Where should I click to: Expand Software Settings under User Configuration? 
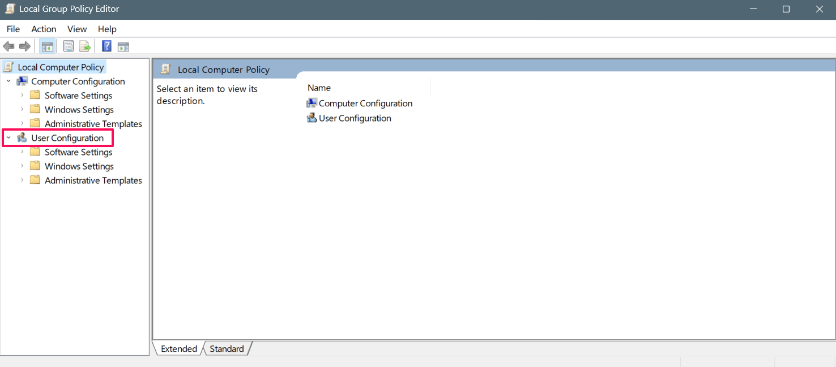pos(22,152)
